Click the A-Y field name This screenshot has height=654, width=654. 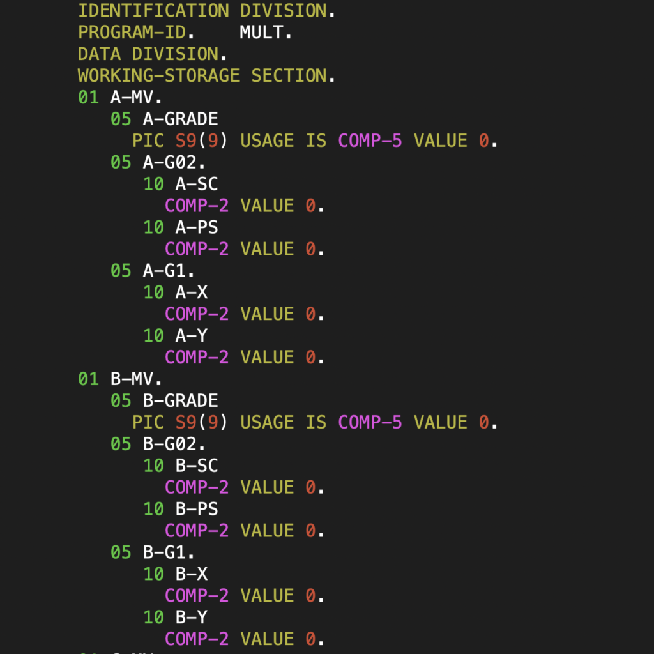pos(191,336)
